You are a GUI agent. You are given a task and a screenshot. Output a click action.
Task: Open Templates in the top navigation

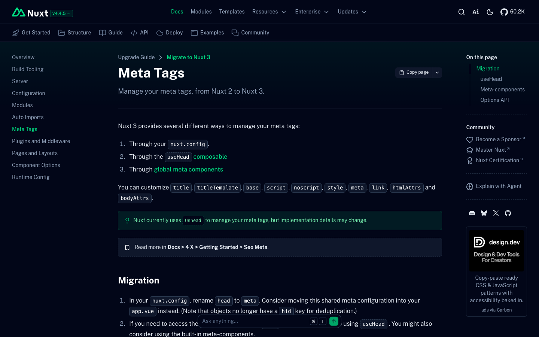232,12
